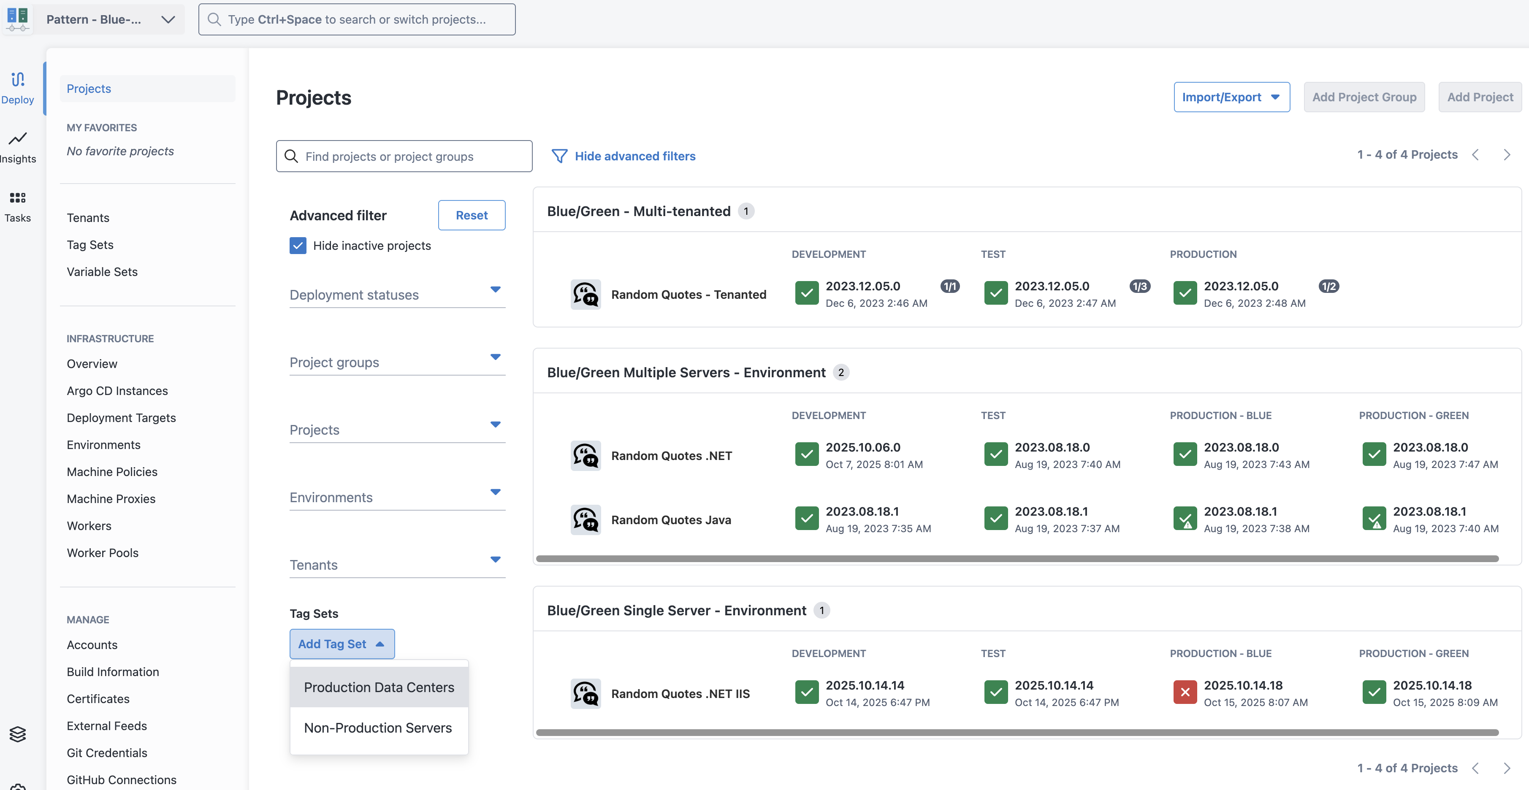Expand the Deployment statuses filter dropdown
This screenshot has height=790, width=1529.
(397, 295)
